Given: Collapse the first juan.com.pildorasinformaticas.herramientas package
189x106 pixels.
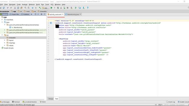Looking at the screenshot, I should (5, 25).
